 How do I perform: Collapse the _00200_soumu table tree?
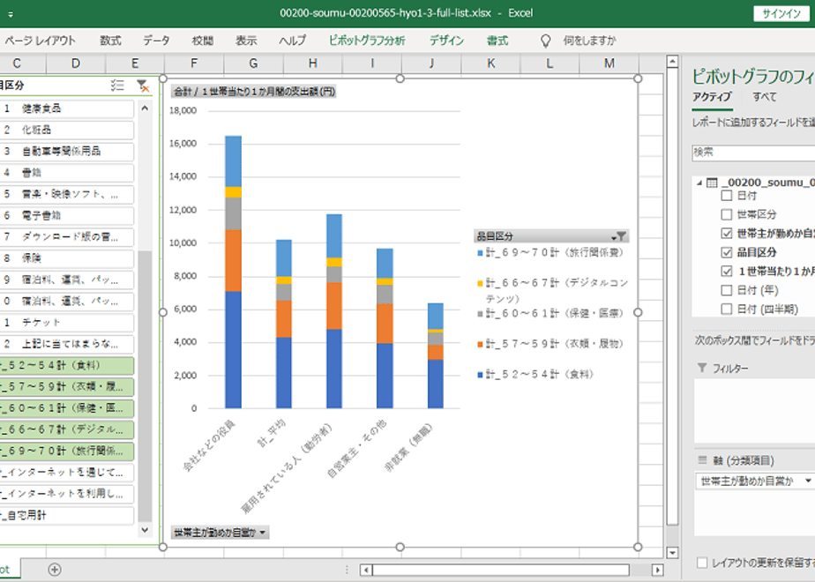[699, 183]
